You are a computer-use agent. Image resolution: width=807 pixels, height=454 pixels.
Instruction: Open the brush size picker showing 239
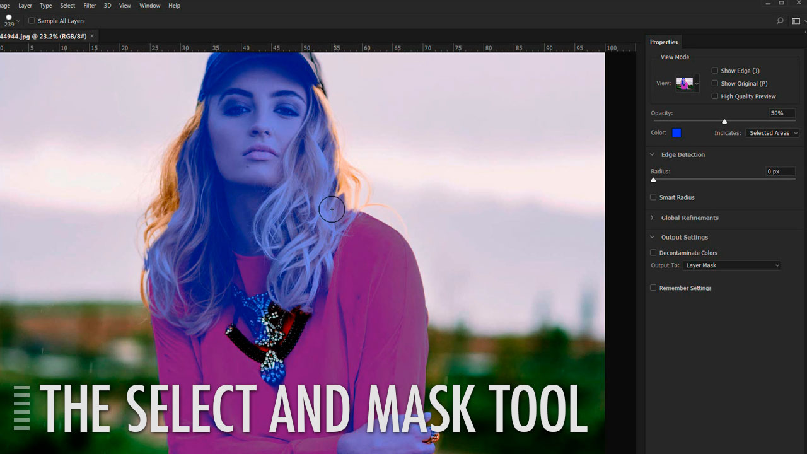coord(12,21)
